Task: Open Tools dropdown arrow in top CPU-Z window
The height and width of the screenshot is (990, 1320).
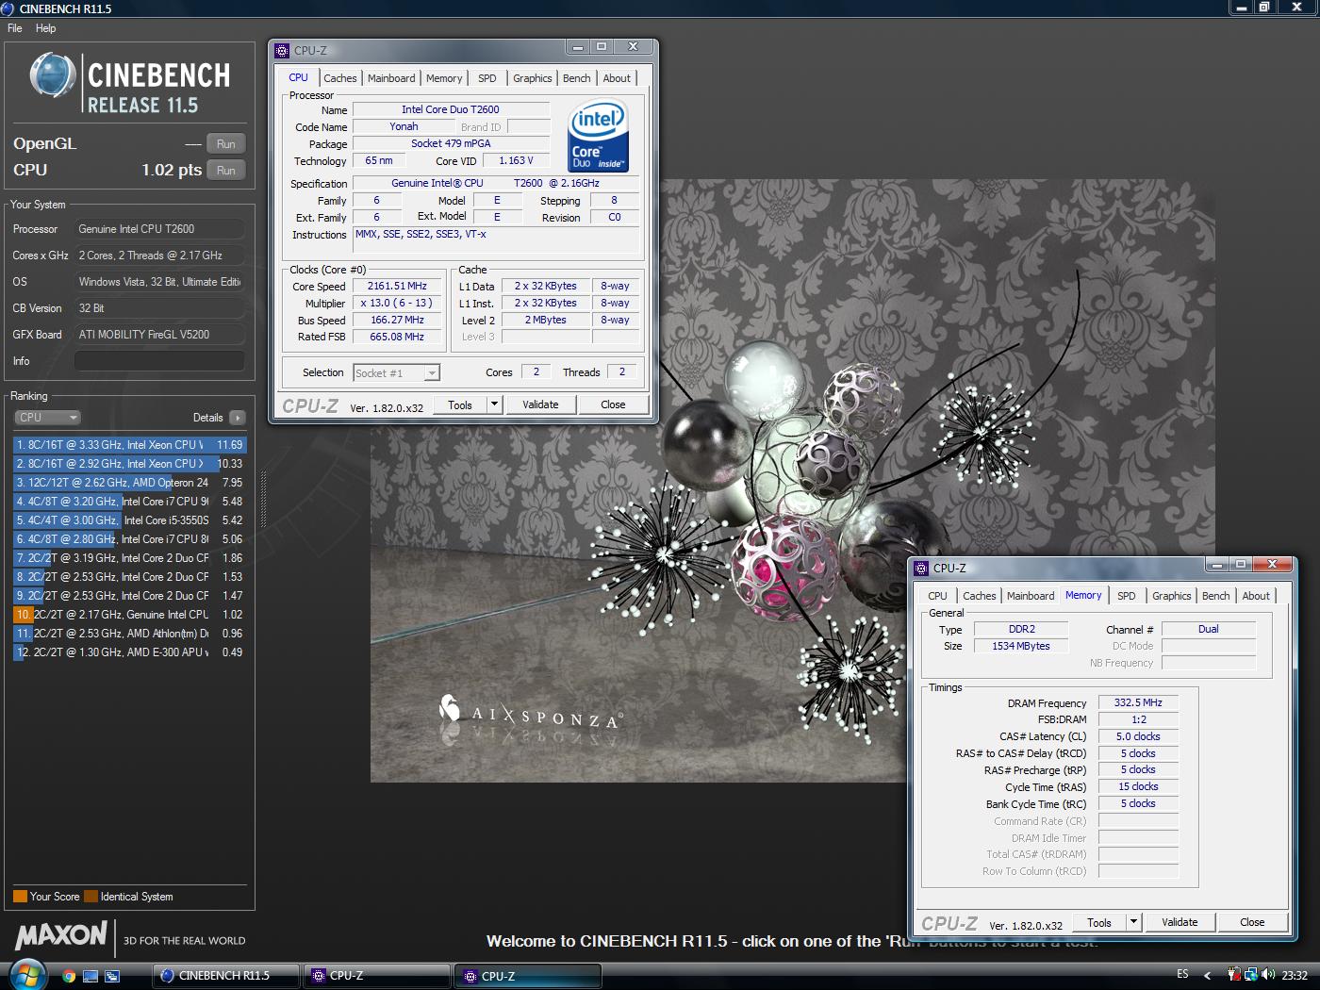Action: (x=494, y=404)
